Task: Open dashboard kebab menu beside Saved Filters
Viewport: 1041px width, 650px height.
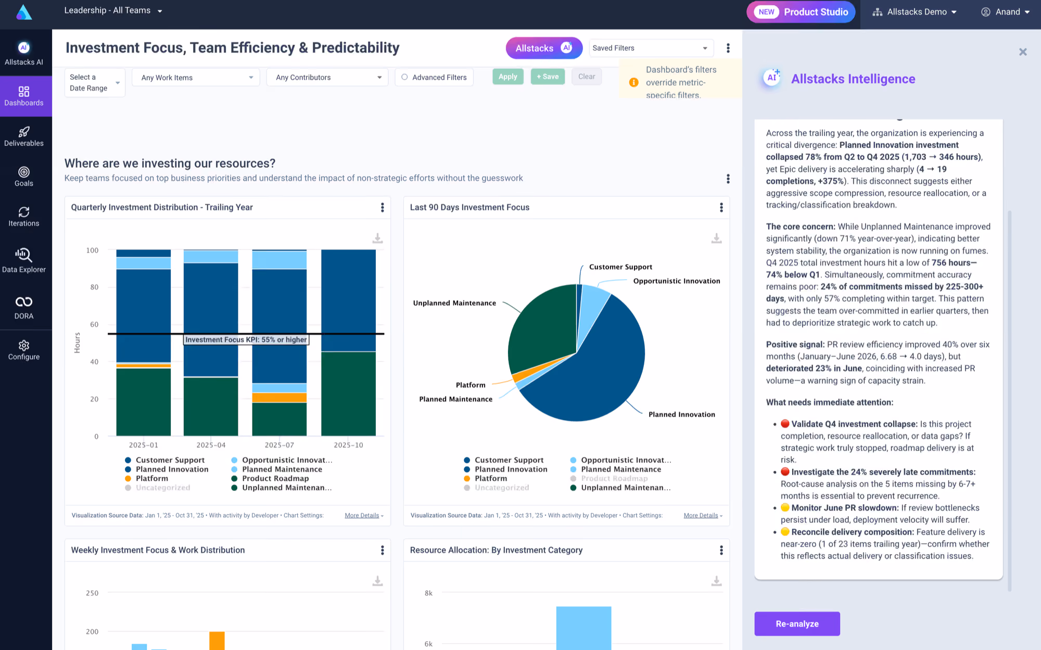Action: point(728,48)
